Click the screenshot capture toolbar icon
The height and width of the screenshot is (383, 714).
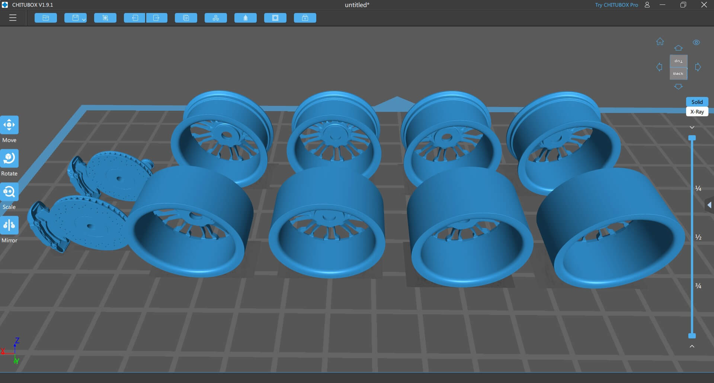tap(105, 18)
